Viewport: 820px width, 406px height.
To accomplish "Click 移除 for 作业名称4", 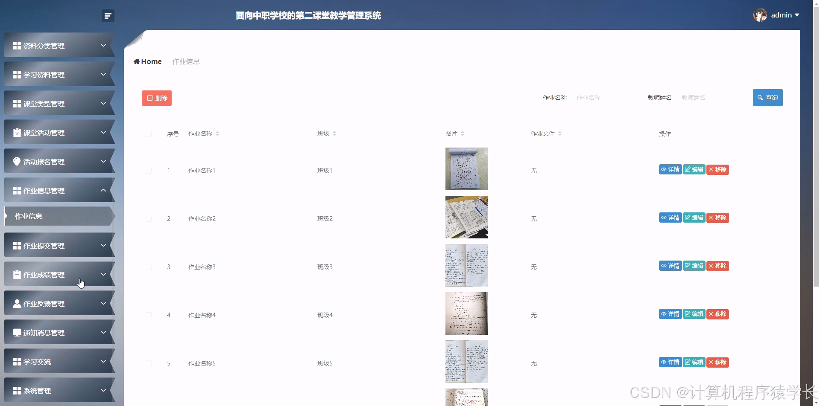I will click(717, 314).
